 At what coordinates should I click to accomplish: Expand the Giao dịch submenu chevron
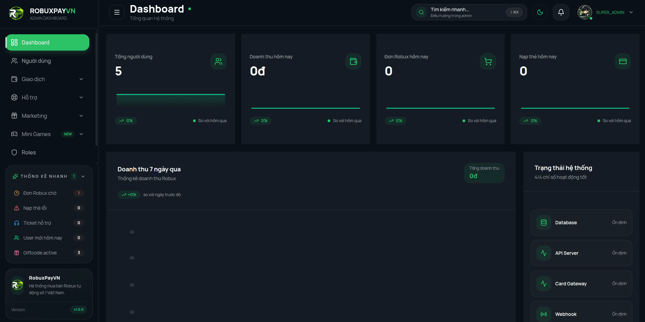click(x=81, y=79)
